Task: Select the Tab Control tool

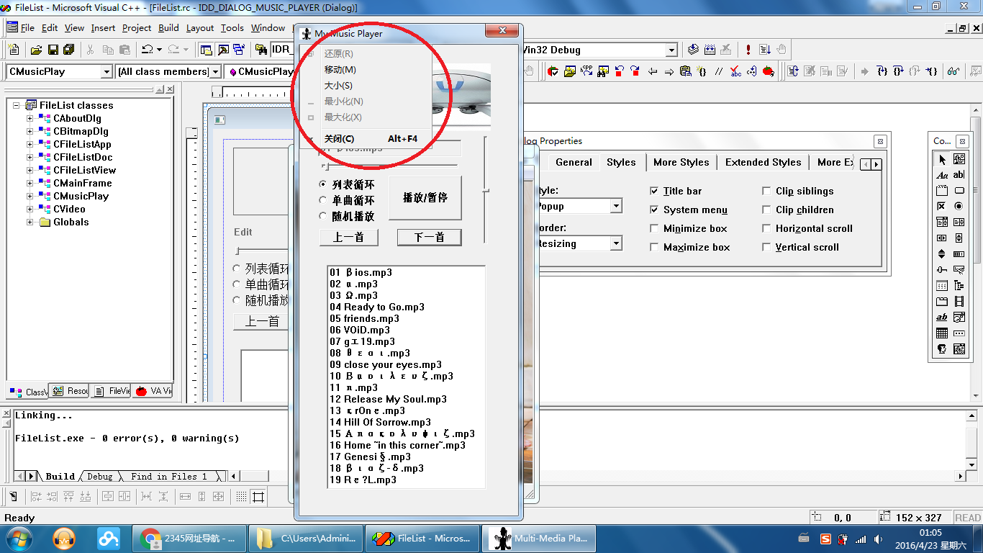Action: coord(942,302)
